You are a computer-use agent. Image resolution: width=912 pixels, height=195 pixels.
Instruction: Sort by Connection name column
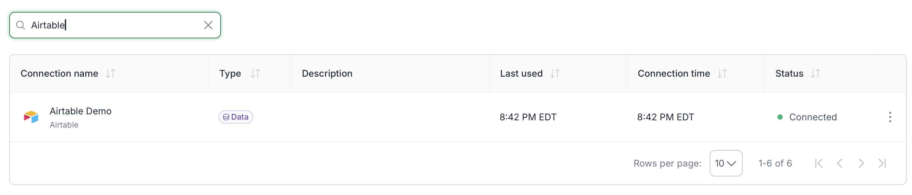coord(110,74)
